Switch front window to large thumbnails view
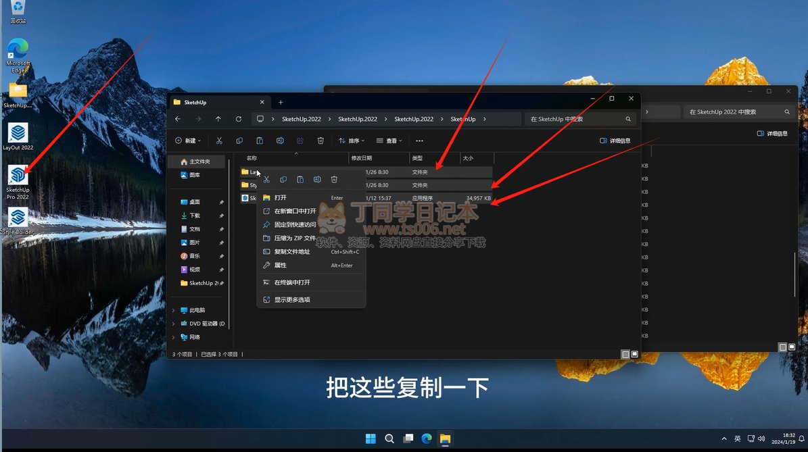The width and height of the screenshot is (808, 452). click(x=635, y=354)
